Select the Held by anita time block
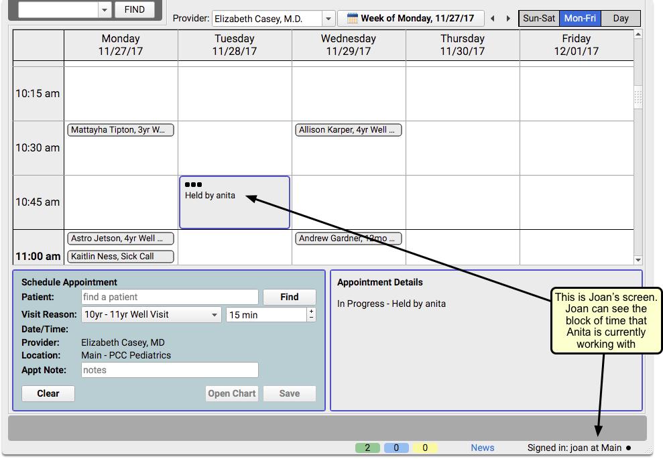This screenshot has width=663, height=459. [235, 202]
